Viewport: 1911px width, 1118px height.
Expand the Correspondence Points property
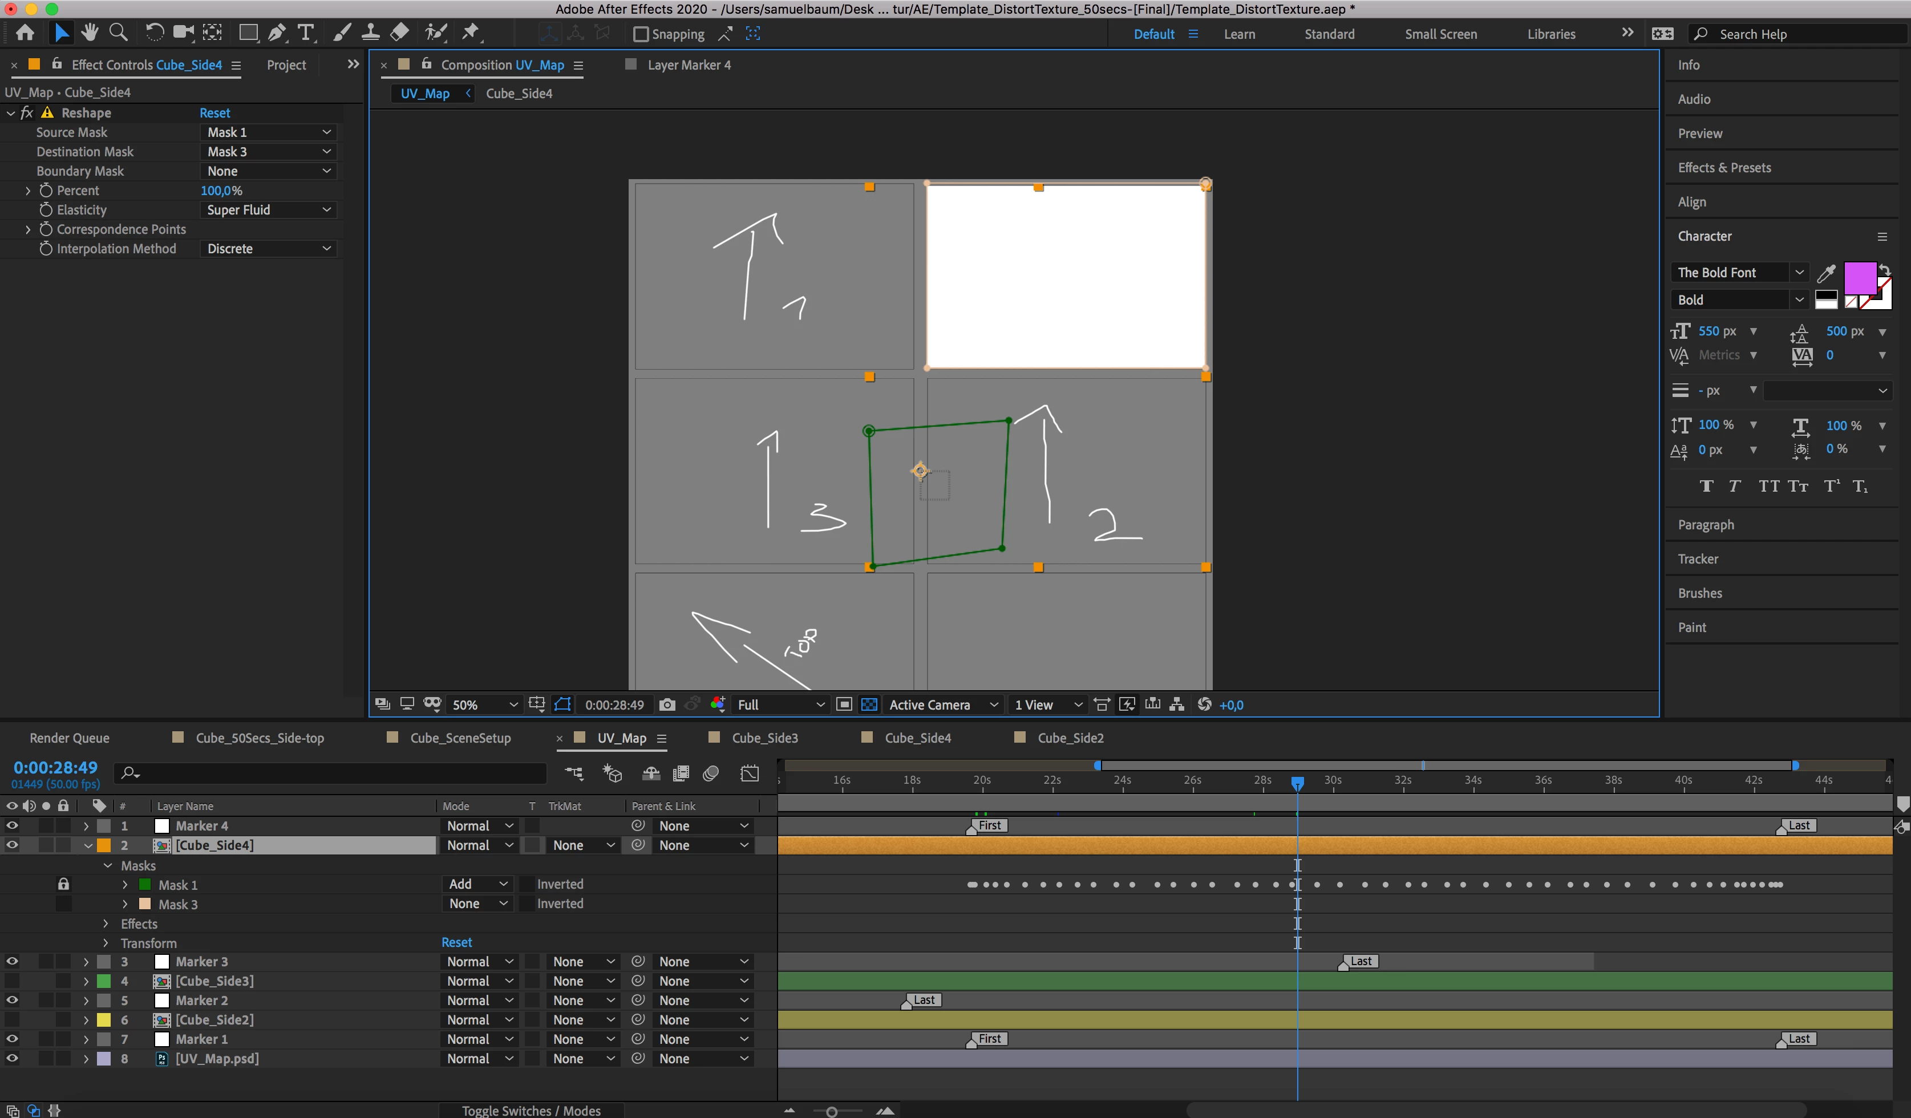[28, 229]
